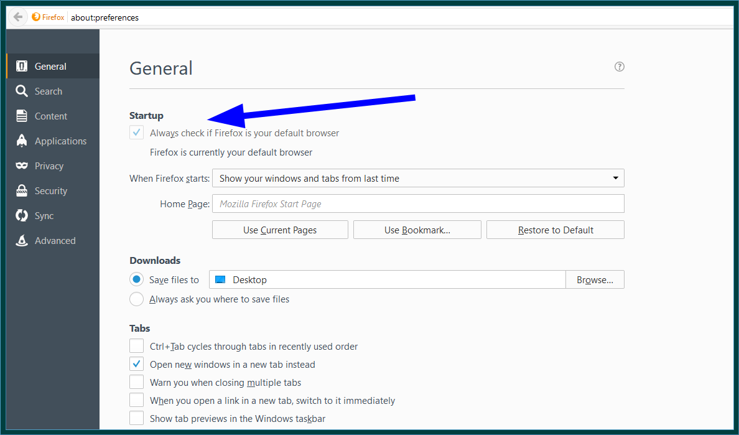Click the Use Current Pages button
Image resolution: width=739 pixels, height=435 pixels.
[x=280, y=230]
